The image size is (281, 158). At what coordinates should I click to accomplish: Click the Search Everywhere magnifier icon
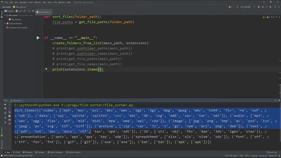point(275,7)
